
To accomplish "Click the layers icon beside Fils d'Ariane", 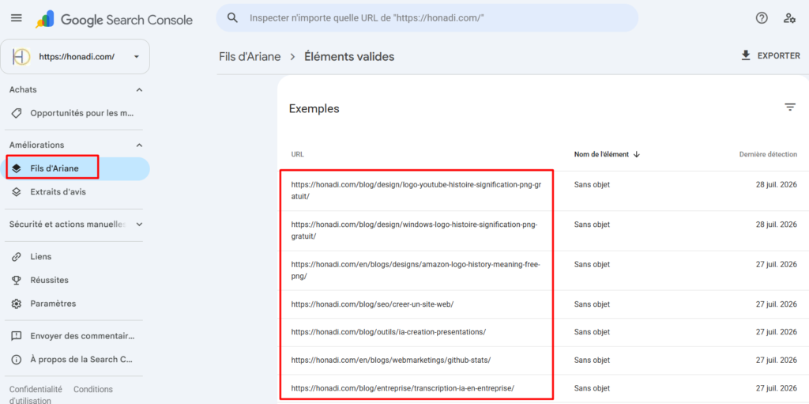I will pyautogui.click(x=17, y=168).
